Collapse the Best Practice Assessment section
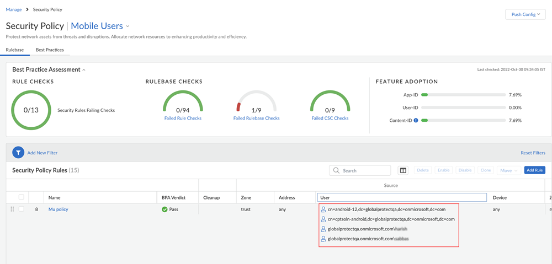The width and height of the screenshot is (552, 264). click(x=84, y=70)
